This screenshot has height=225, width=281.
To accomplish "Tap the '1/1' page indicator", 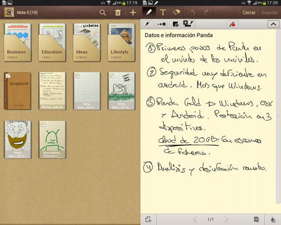I will click(x=211, y=219).
